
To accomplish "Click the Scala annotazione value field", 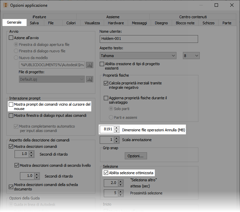I will [107, 140].
